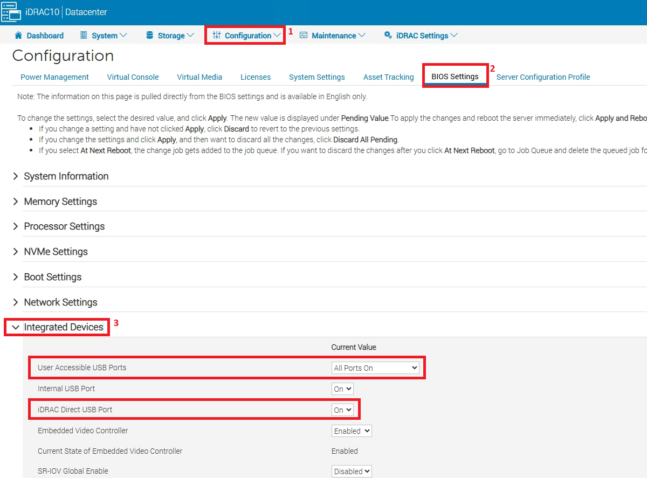647x478 pixels.
Task: Open the iDRAC Direct USB Port dropdown
Action: pos(342,410)
